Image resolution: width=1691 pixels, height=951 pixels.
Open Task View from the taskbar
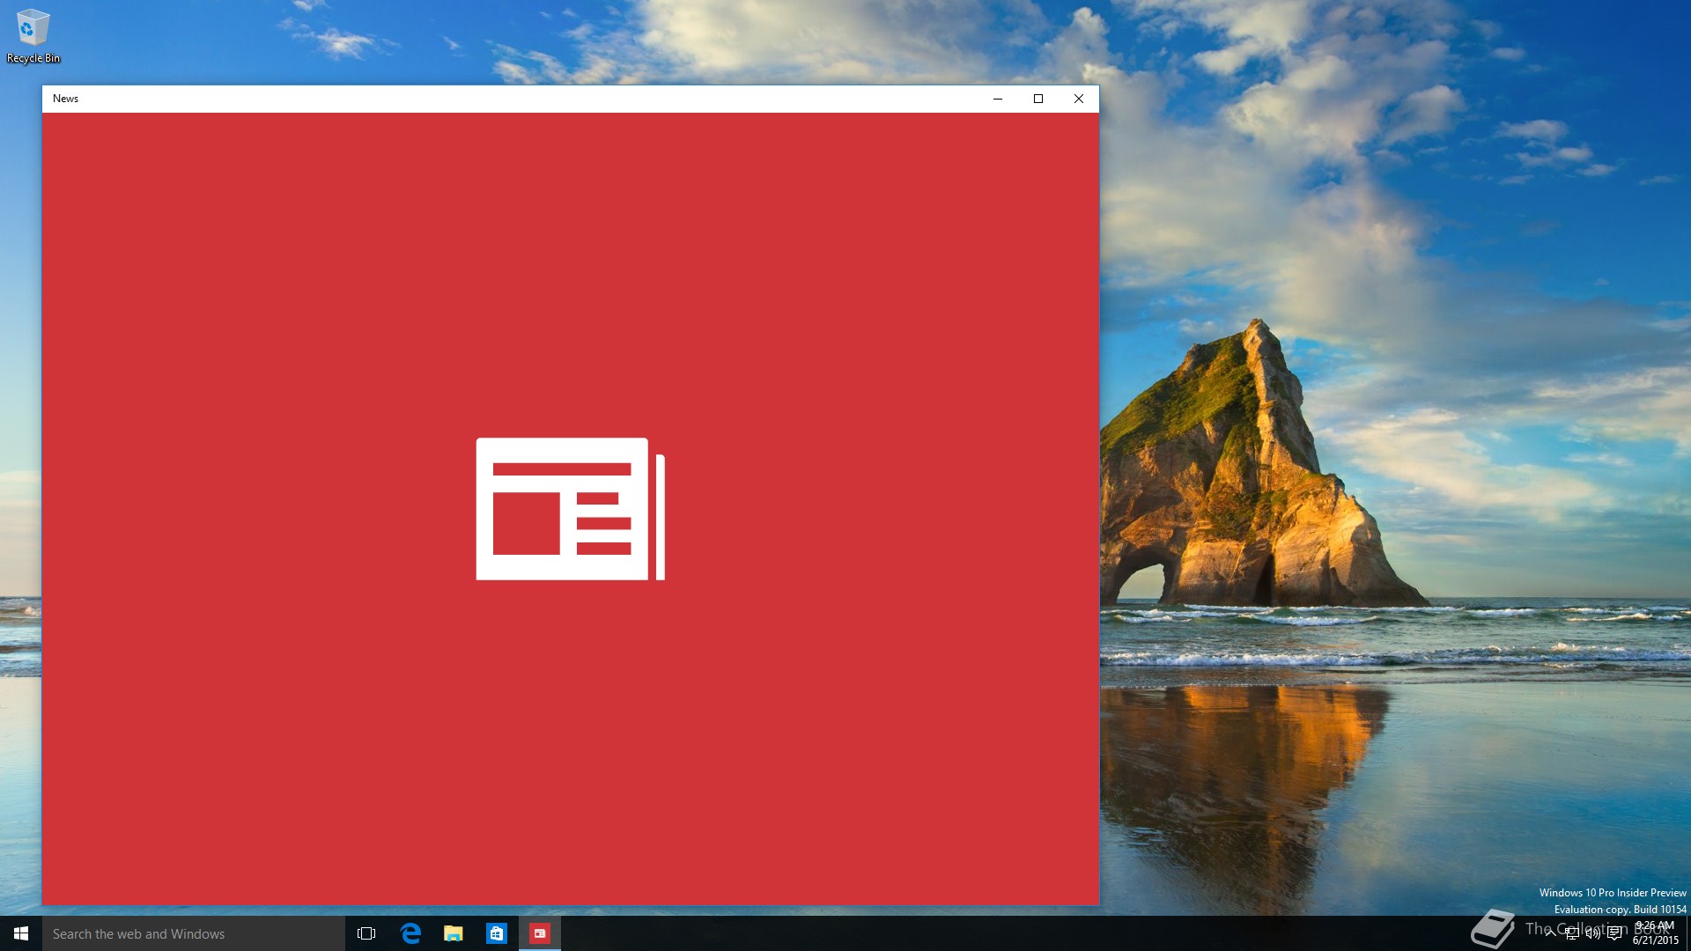(x=366, y=933)
